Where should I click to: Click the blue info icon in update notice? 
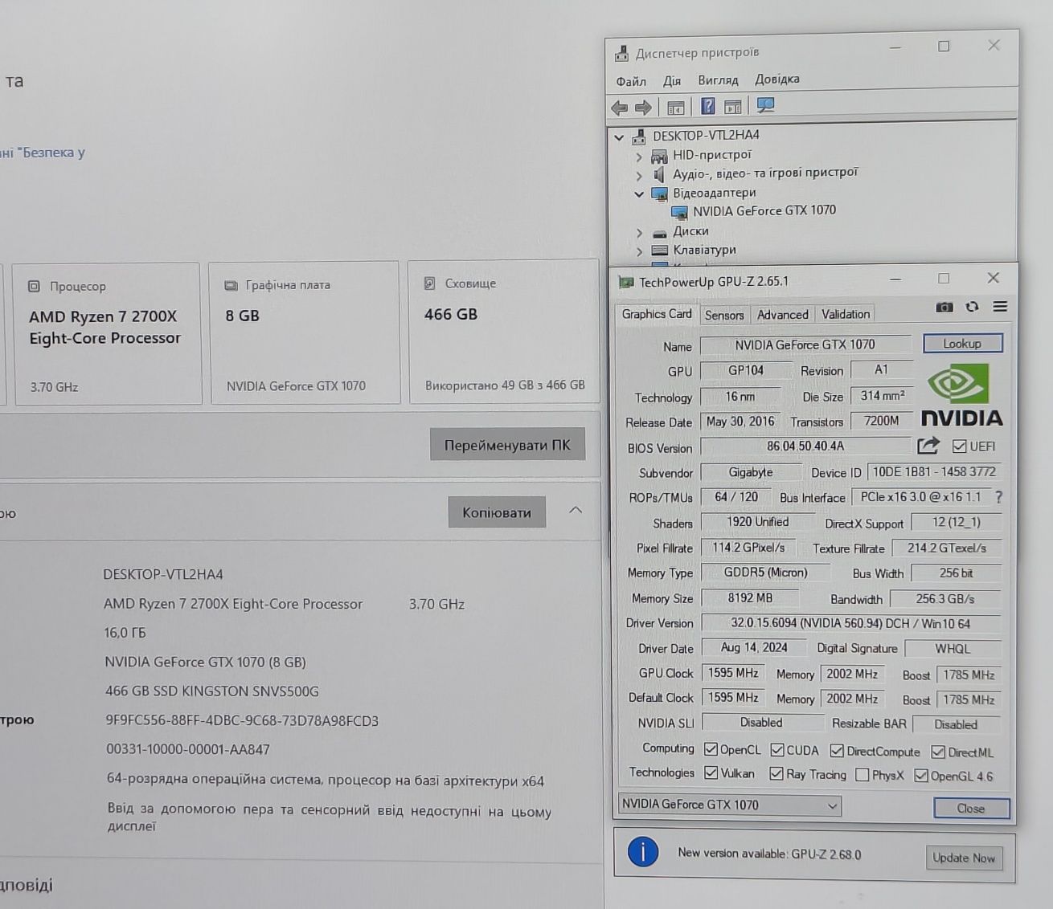coord(643,851)
